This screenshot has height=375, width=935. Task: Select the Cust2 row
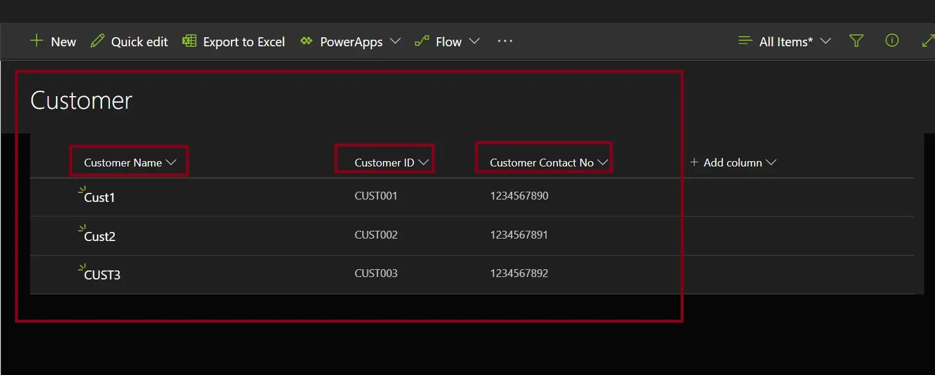(x=102, y=236)
